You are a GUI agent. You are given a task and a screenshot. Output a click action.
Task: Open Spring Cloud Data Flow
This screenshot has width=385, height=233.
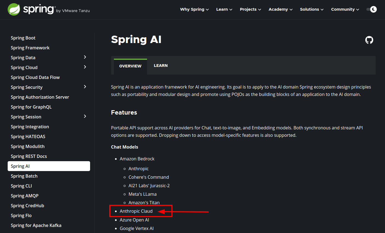click(35, 77)
